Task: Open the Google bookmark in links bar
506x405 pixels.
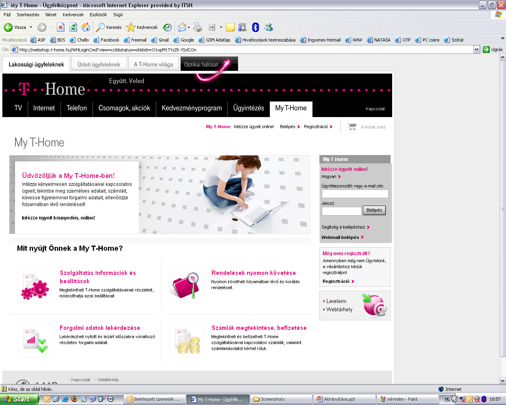Action: tap(184, 40)
